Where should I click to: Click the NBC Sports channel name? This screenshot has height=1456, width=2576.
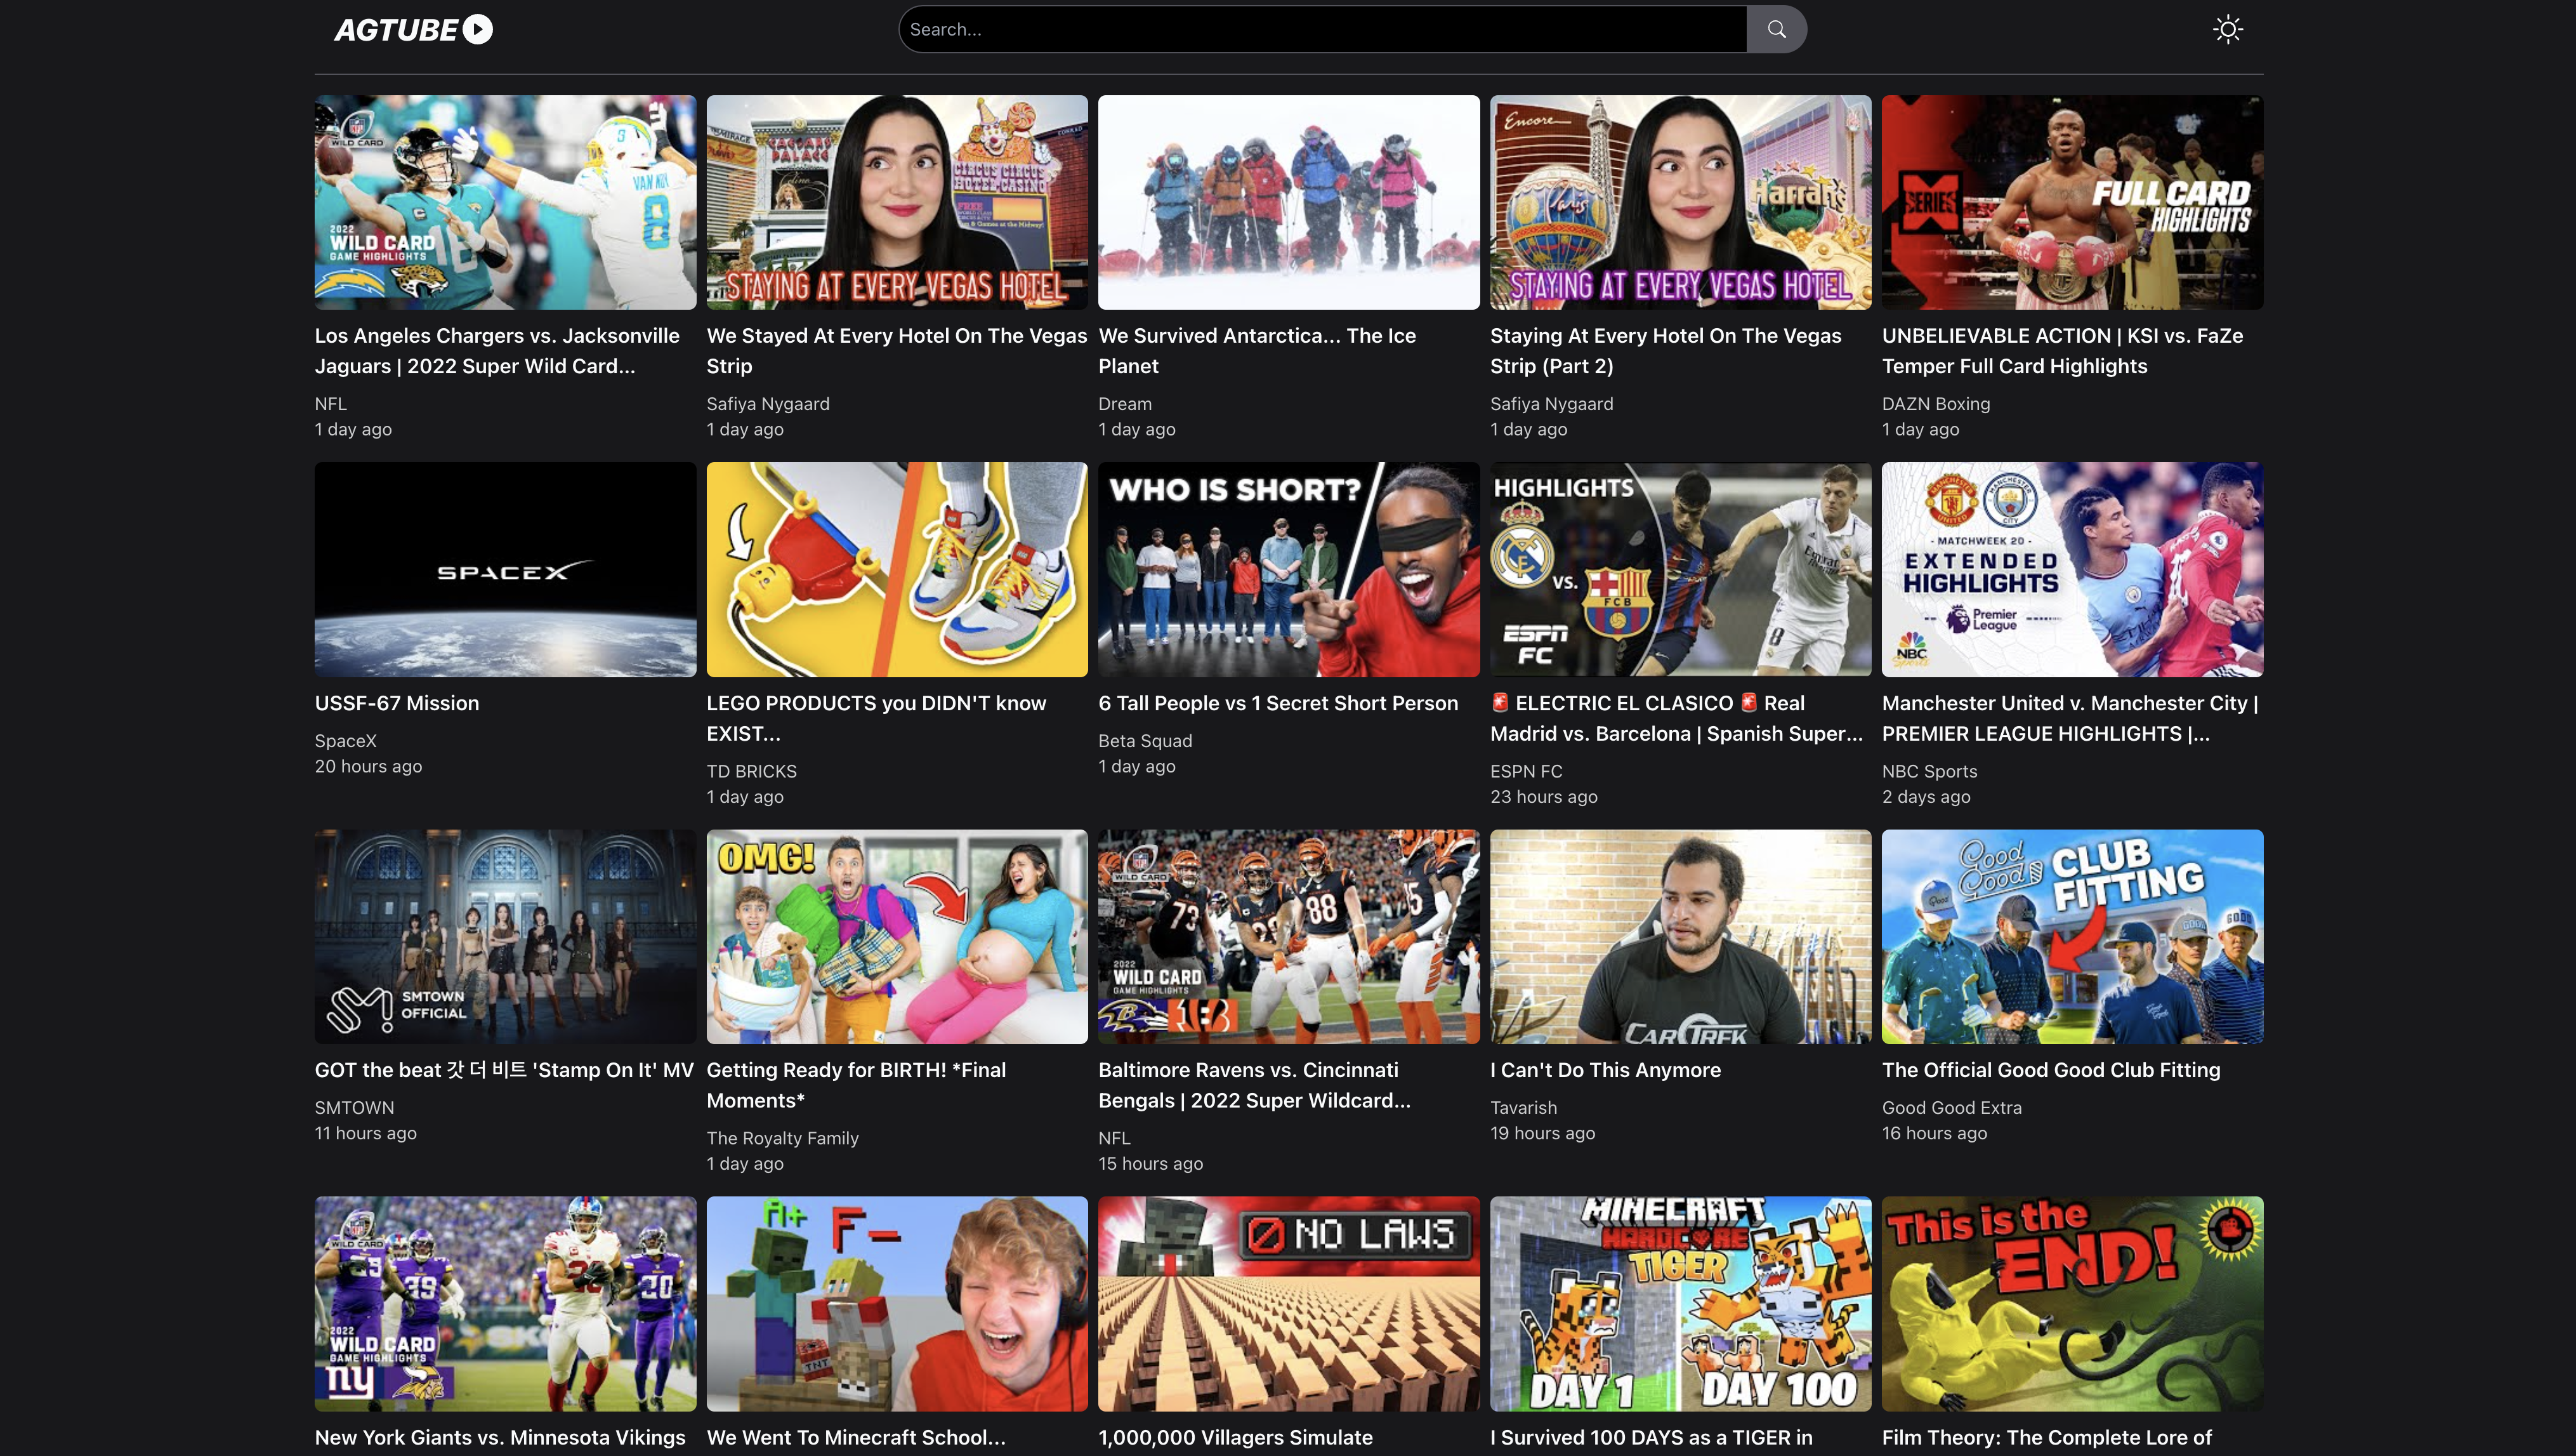tap(1929, 771)
